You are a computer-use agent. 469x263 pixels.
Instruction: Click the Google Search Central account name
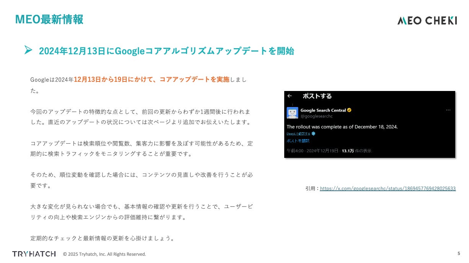click(323, 110)
